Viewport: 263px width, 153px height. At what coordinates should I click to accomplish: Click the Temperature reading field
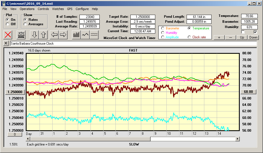(249, 16)
